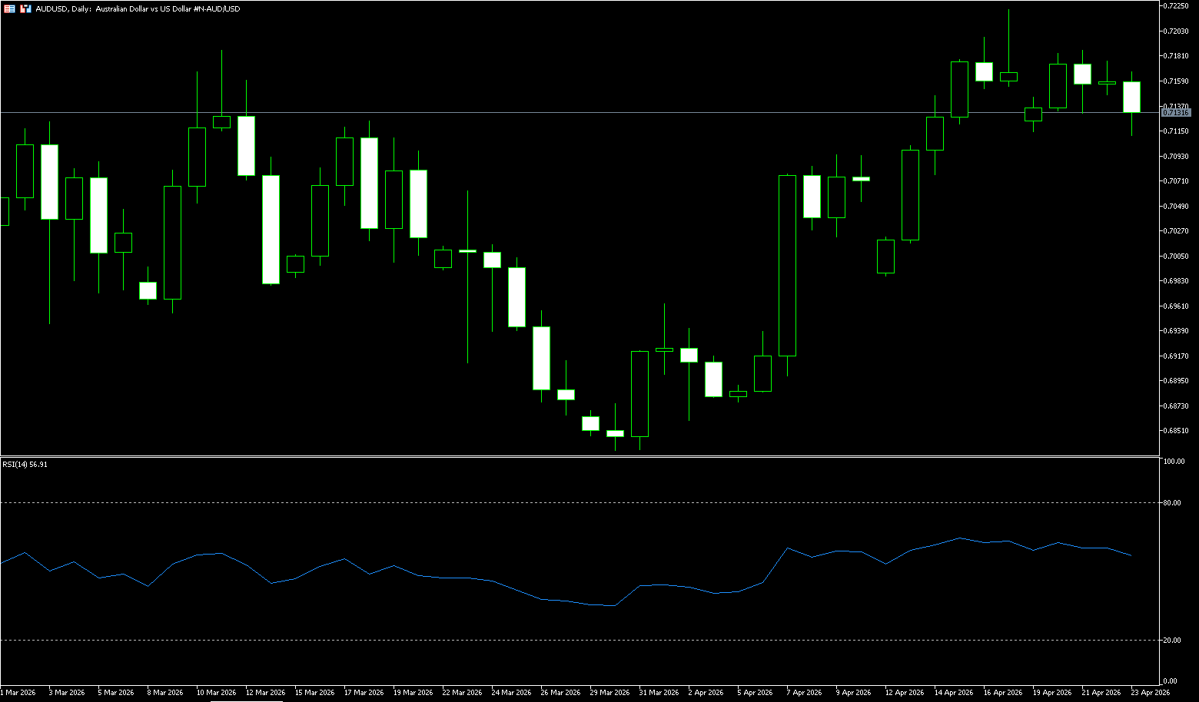
Task: Click the 0.68510 price scale label
Action: point(1177,431)
